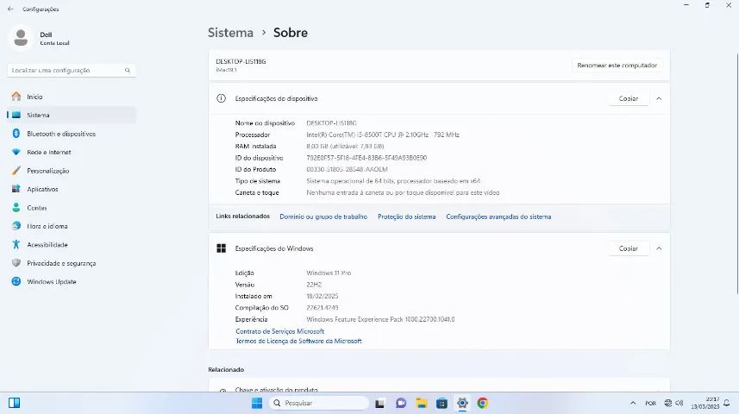This screenshot has height=414, width=739.
Task: Open the Hora e idioma globe icon
Action: point(16,226)
